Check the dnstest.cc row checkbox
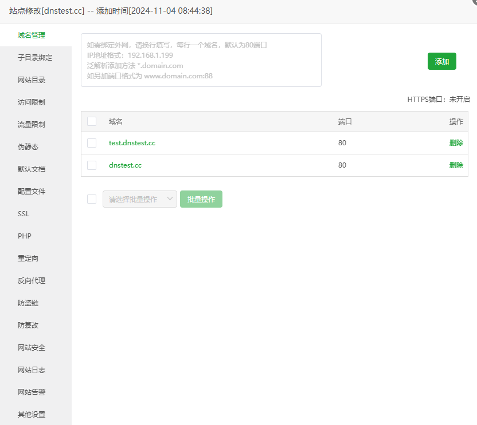The width and height of the screenshot is (477, 425). [x=92, y=165]
